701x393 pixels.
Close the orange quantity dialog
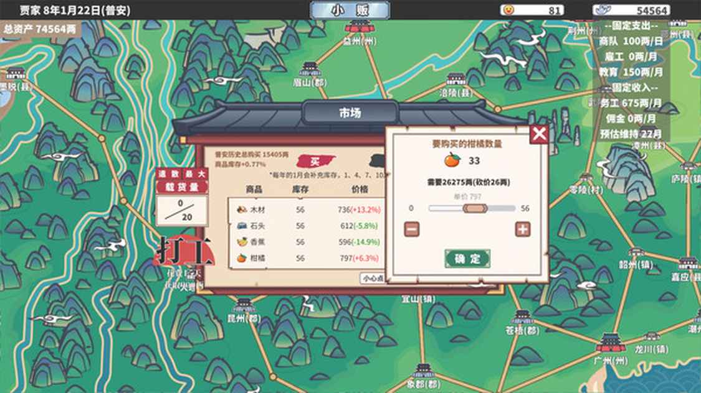539,134
